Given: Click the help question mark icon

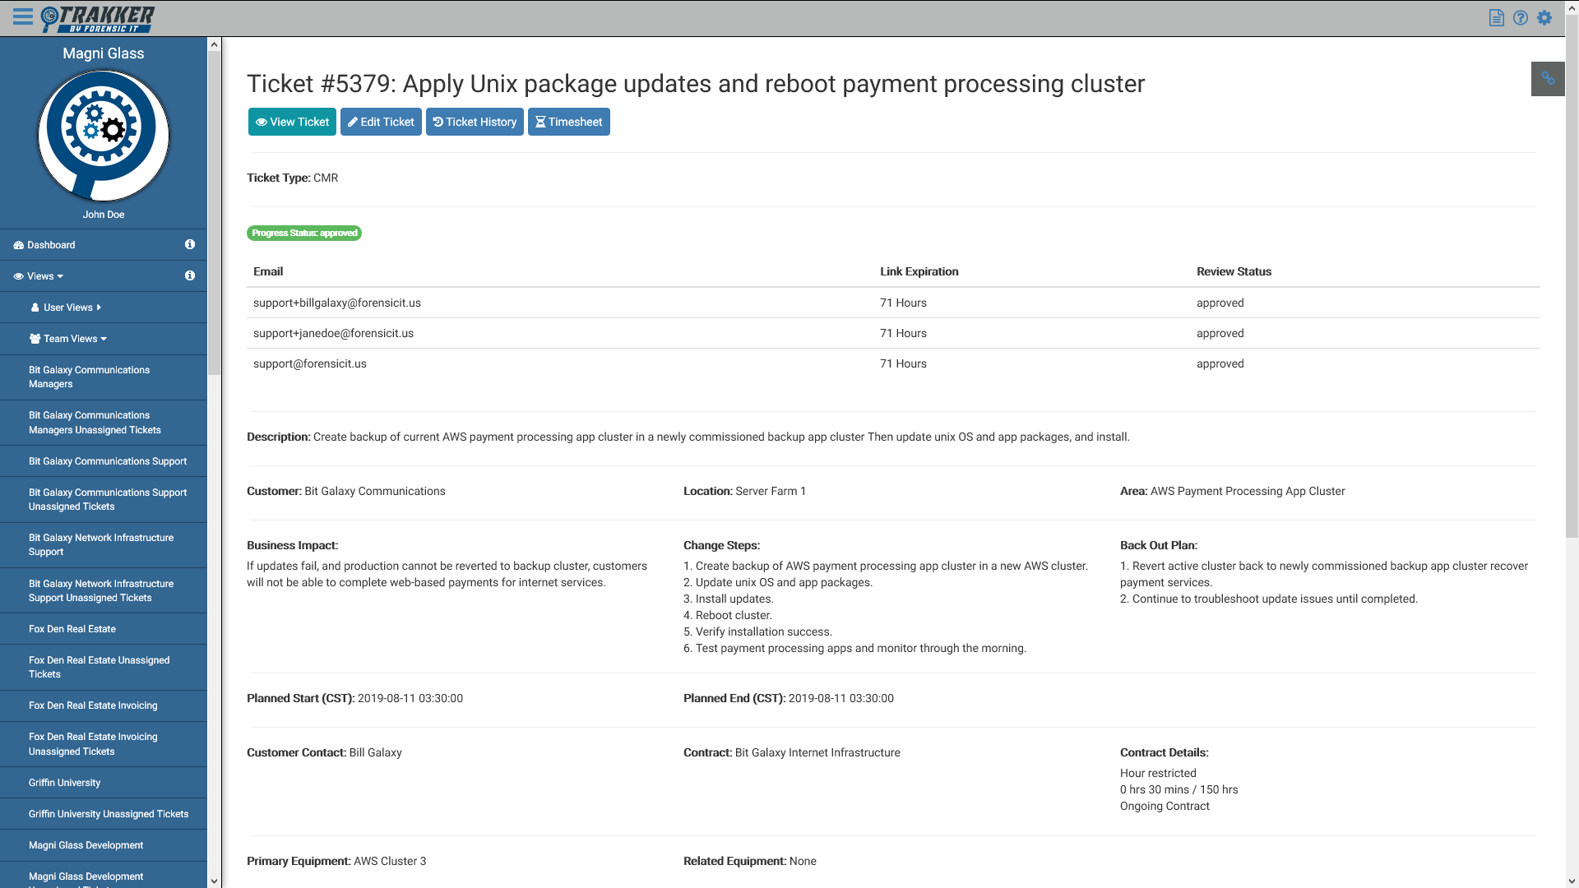Looking at the screenshot, I should 1521,18.
